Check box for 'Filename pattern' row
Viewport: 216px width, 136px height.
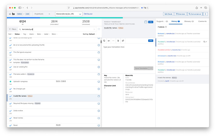click(99, 74)
